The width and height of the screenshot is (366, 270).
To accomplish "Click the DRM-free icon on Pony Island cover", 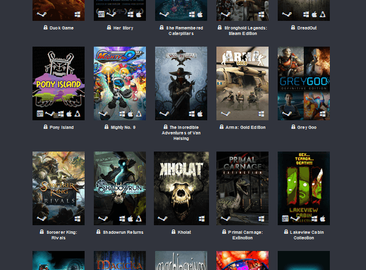I will tap(40, 114).
